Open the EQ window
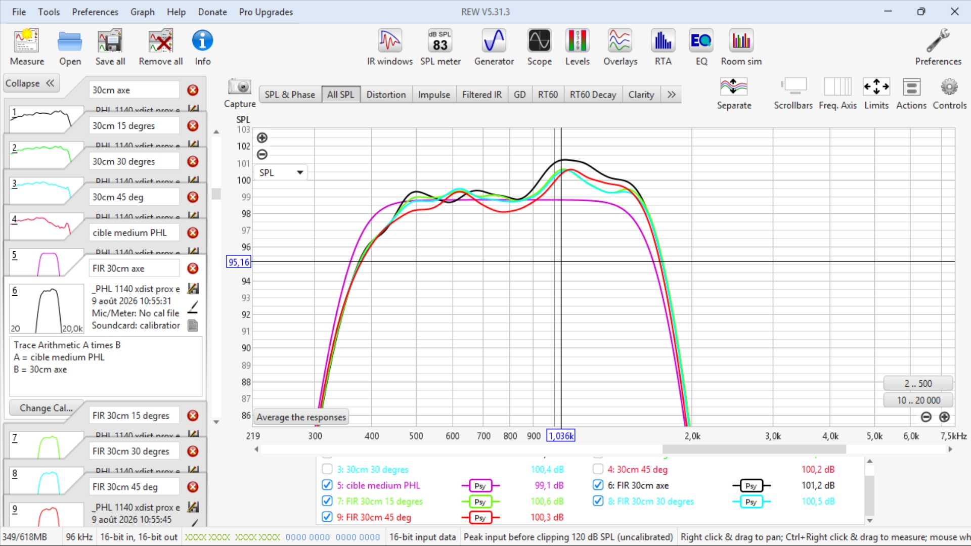This screenshot has width=971, height=546. click(701, 48)
